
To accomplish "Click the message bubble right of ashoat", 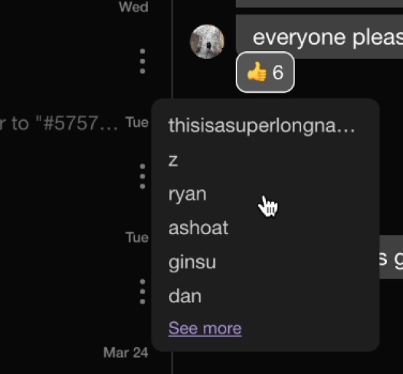I will click(x=391, y=257).
